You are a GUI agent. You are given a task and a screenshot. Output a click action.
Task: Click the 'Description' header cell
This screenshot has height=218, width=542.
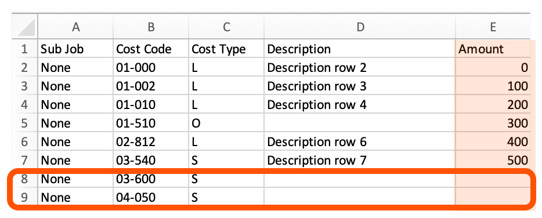click(360, 49)
